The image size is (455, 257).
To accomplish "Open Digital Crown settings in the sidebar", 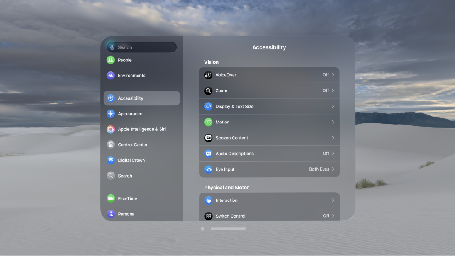I will click(x=142, y=160).
